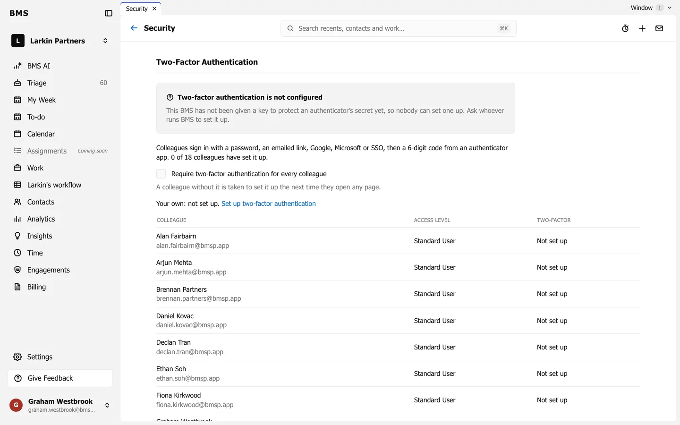The width and height of the screenshot is (680, 425).
Task: Enable required two-factor for every colleague
Action: coord(161,174)
